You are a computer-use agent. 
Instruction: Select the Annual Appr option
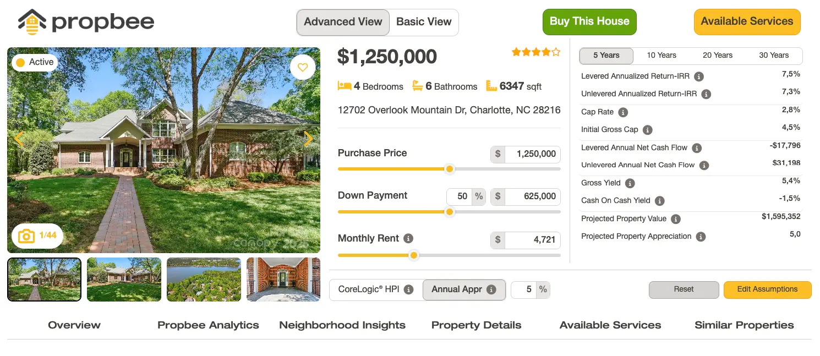coord(463,289)
